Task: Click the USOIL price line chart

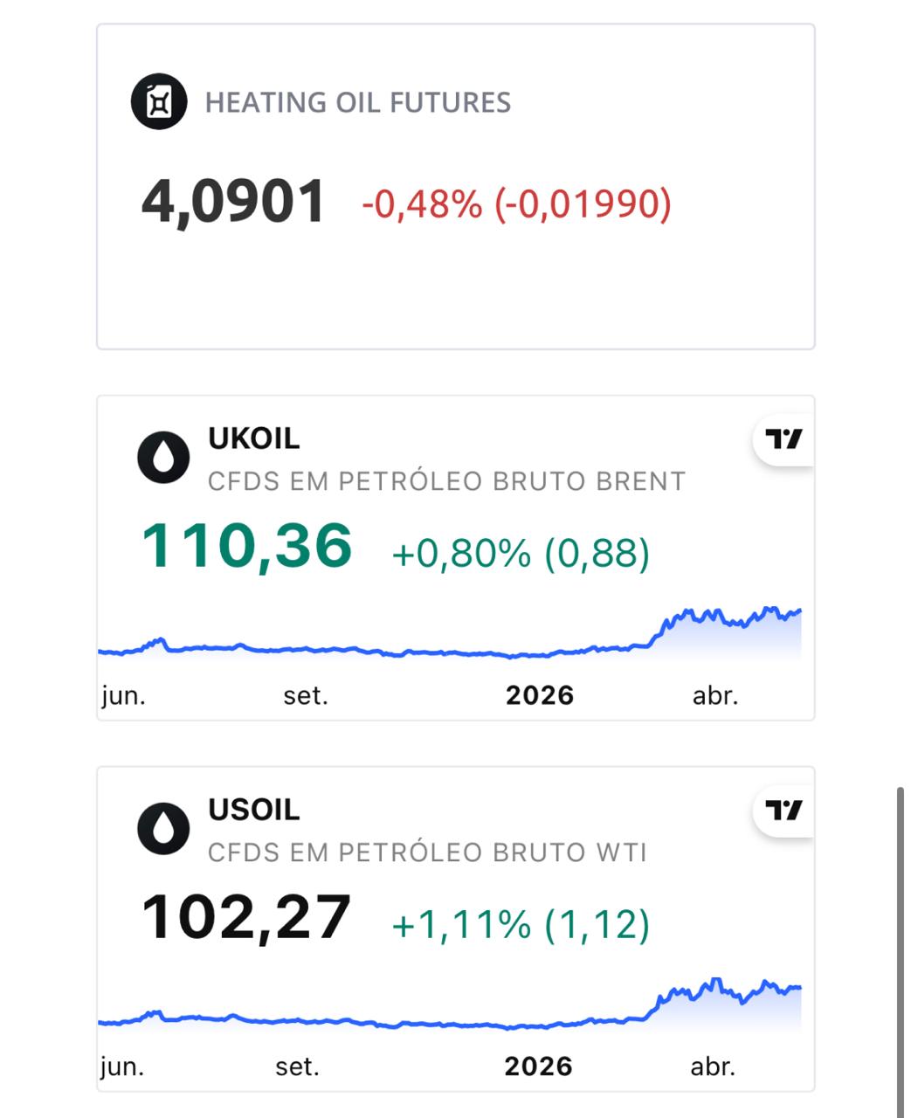Action: (x=450, y=1004)
